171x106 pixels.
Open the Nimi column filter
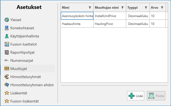(90, 8)
